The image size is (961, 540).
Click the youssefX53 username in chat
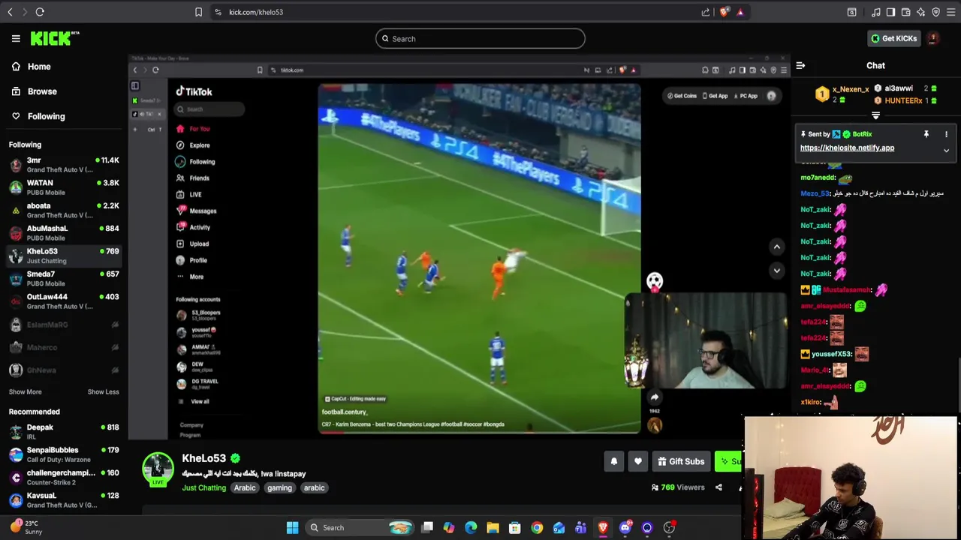pyautogui.click(x=831, y=354)
